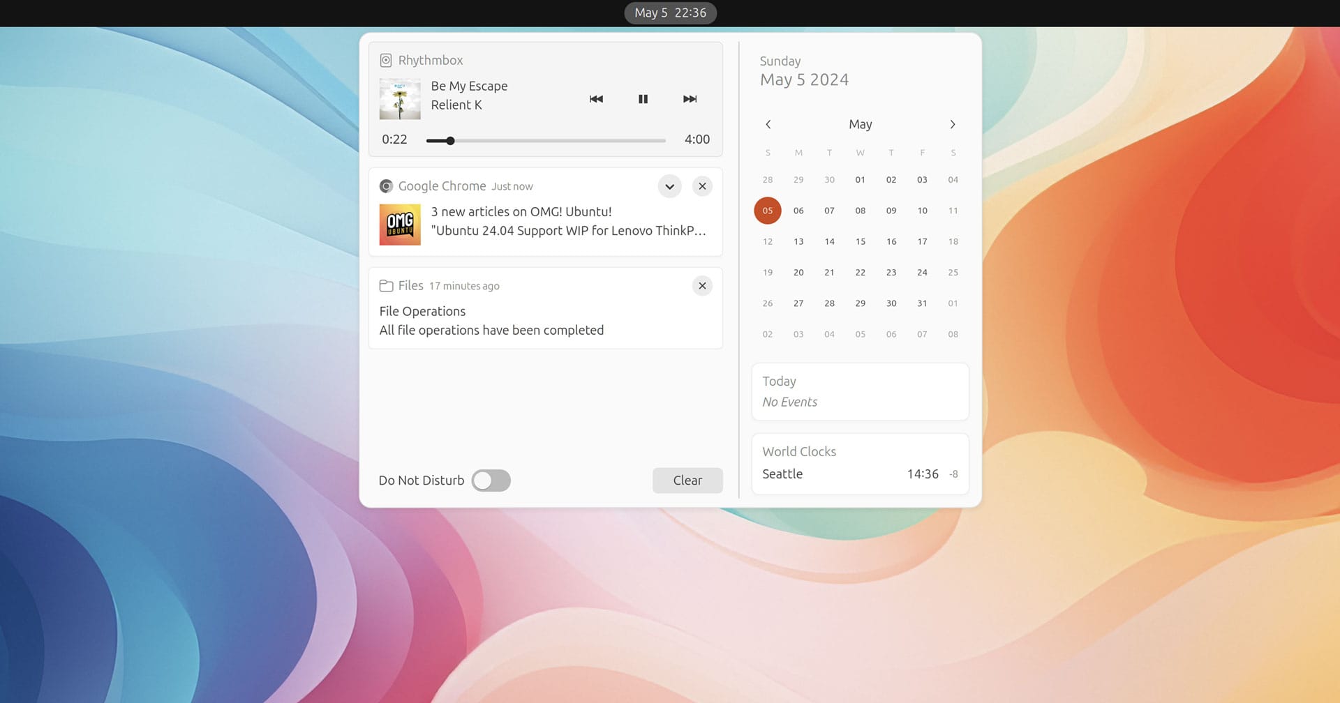Click the 'Ubuntu 24.04 Support WIP' notification text
The image size is (1340, 703).
tap(569, 231)
